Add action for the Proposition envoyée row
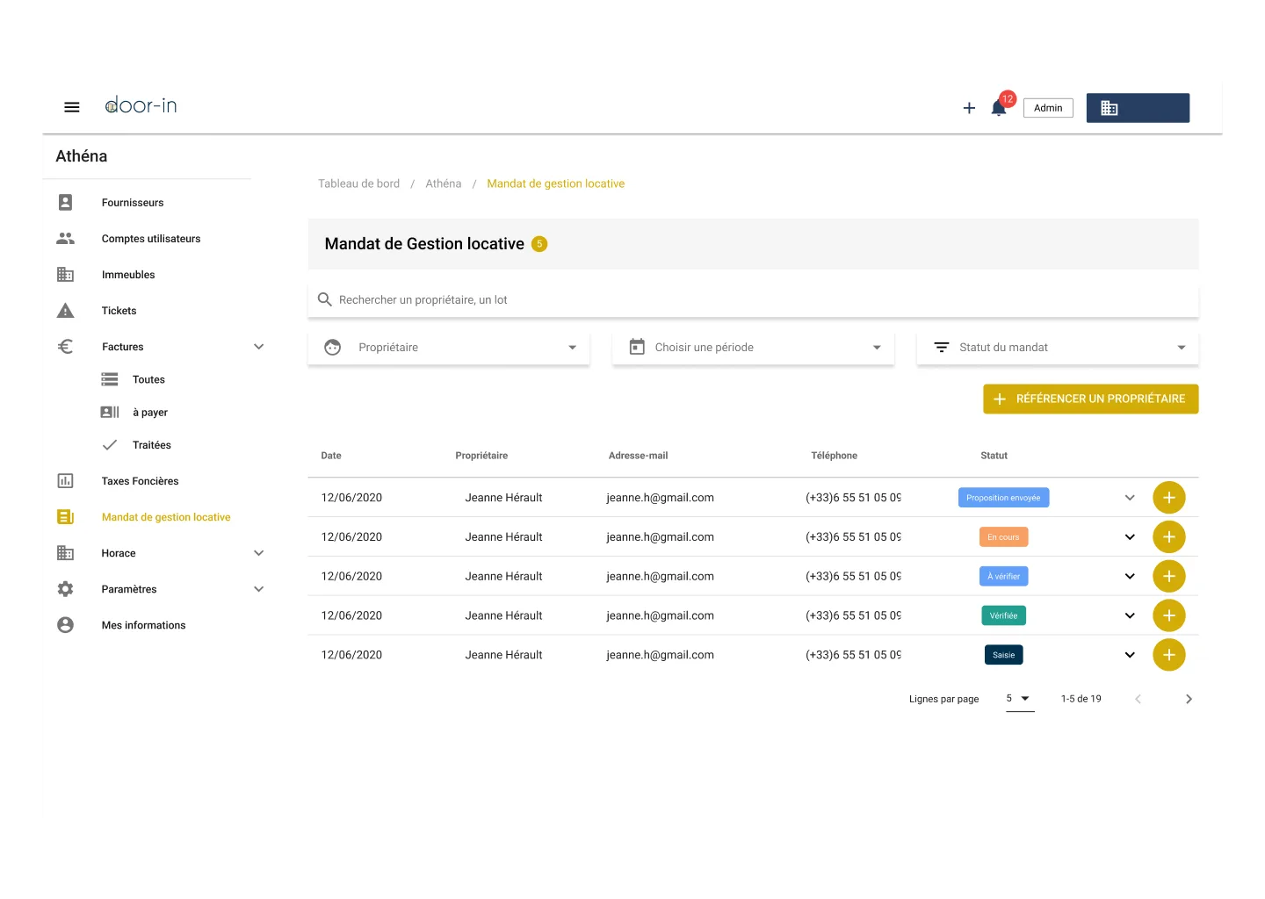Image resolution: width=1265 pixels, height=899 pixels. coord(1168,498)
